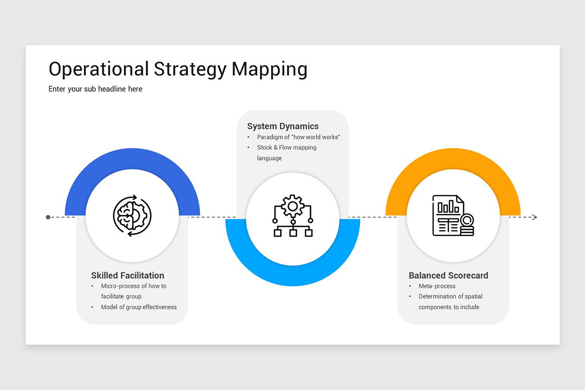Select the magnifier circle on the scorecard icon

pos(467,221)
